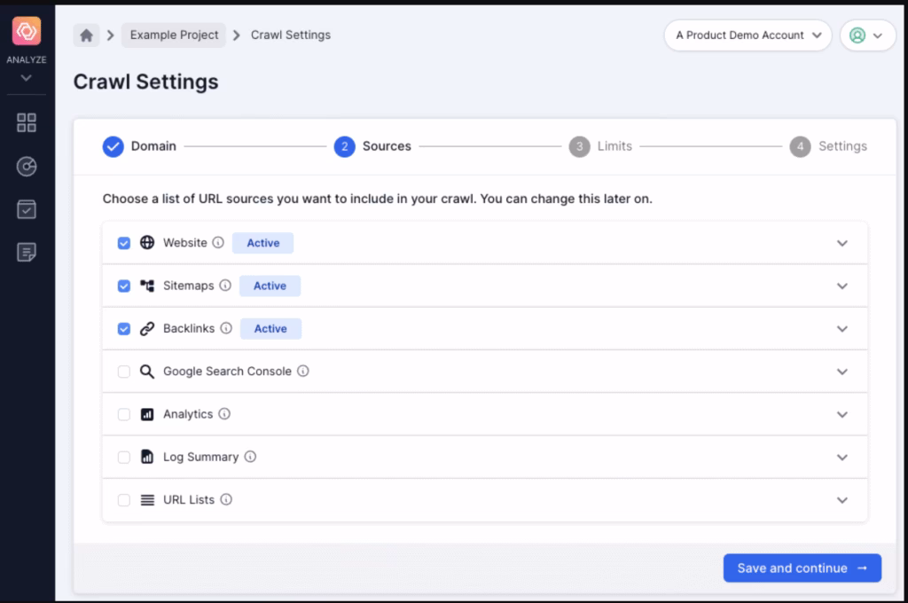908x603 pixels.
Task: Open the dashboard grid icon in sidebar
Action: tap(27, 123)
